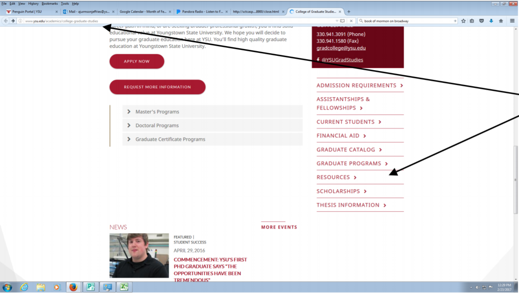Open the File menu
This screenshot has width=519, height=293.
tap(4, 3)
